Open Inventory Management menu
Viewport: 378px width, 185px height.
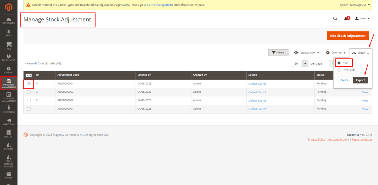click(x=9, y=83)
